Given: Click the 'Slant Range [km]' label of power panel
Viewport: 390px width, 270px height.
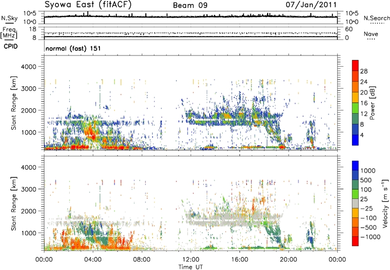Looking at the screenshot, I should [x=14, y=103].
